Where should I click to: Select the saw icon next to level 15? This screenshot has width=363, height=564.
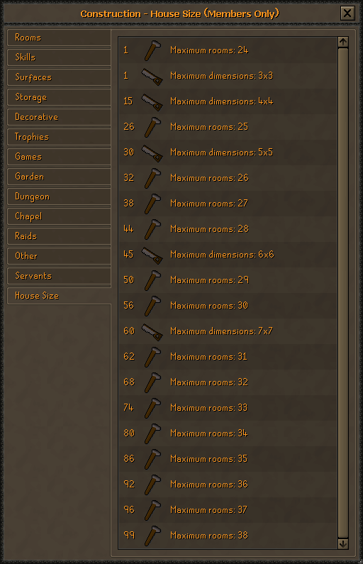point(152,101)
